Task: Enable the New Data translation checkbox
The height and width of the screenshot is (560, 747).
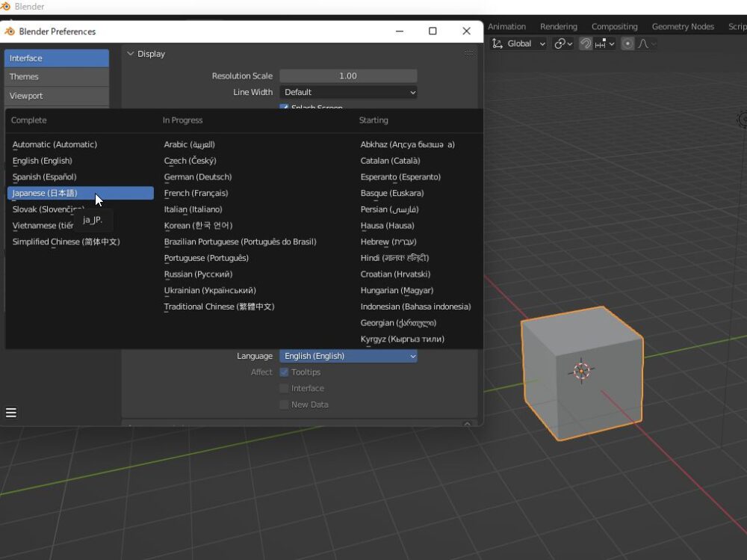Action: click(284, 404)
